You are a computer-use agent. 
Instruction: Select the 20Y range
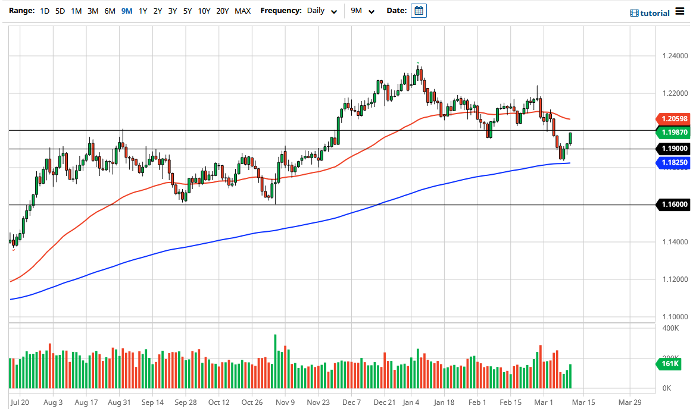[x=222, y=11]
